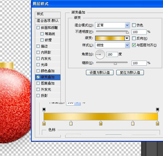Image resolution: width=163 pixels, height=156 pixels.
Task: Click 设置为默认值 button
Action: point(100,72)
